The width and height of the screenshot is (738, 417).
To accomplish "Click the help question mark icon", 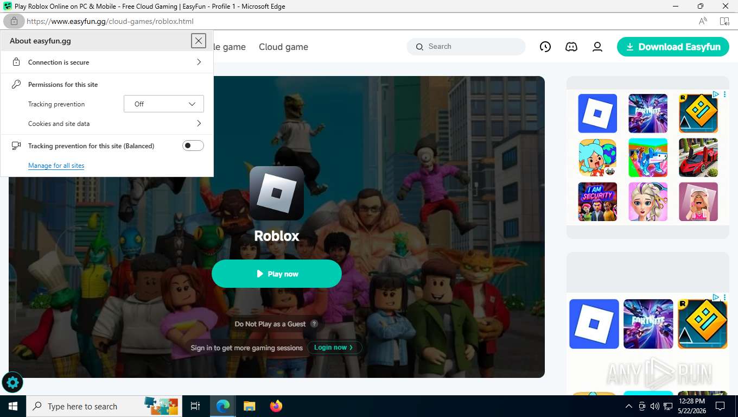I will coord(314,324).
